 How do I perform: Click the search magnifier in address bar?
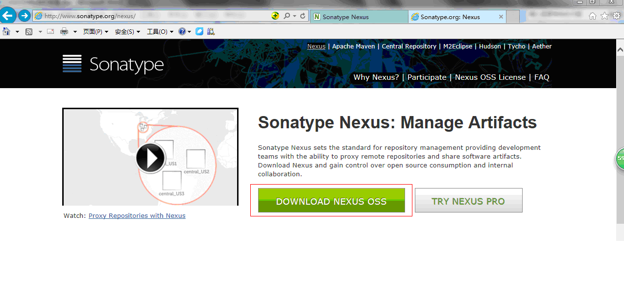pyautogui.click(x=287, y=16)
